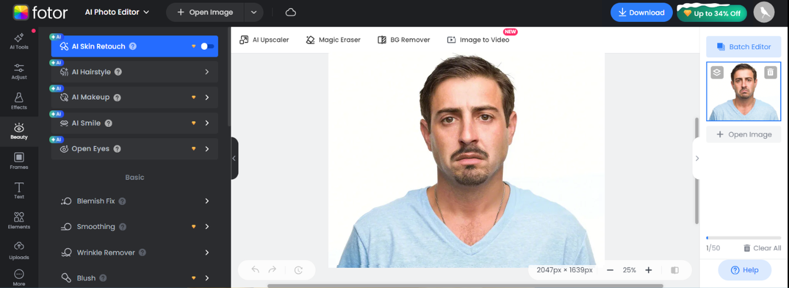Open the Uploads sidebar panel

coord(19,250)
